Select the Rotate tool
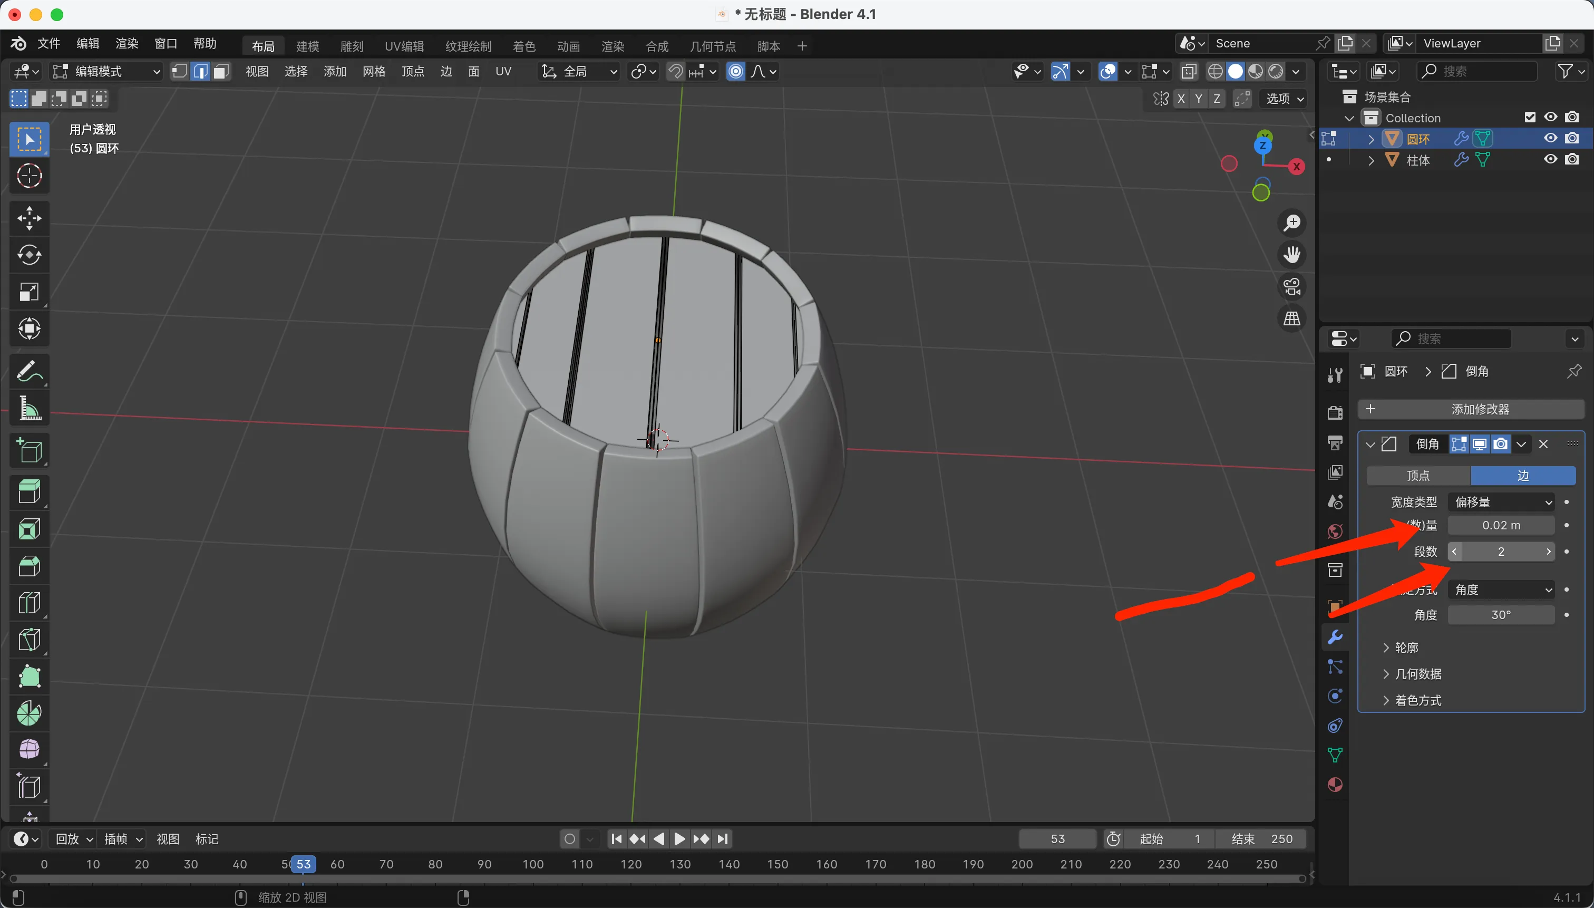The width and height of the screenshot is (1594, 908). coord(28,255)
